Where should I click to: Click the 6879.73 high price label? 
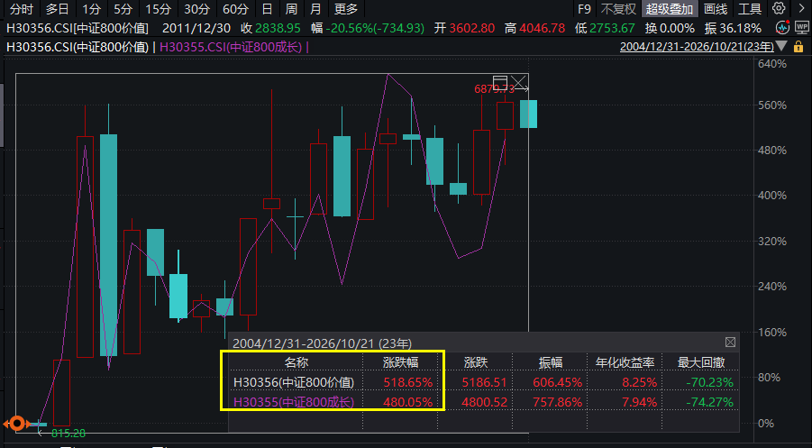pos(494,89)
